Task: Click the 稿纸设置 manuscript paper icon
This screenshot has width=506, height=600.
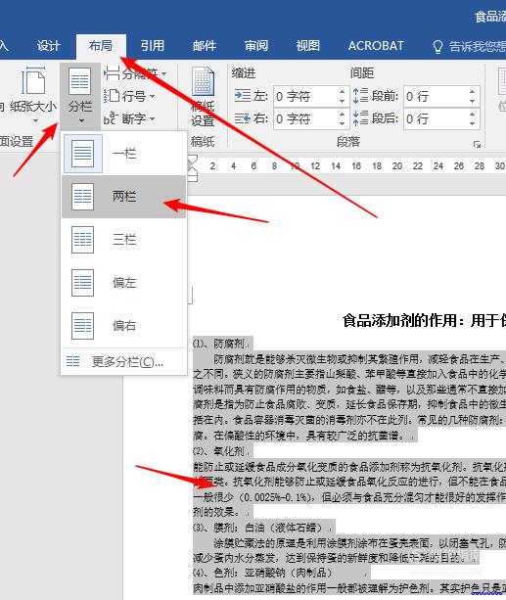Action: click(203, 97)
